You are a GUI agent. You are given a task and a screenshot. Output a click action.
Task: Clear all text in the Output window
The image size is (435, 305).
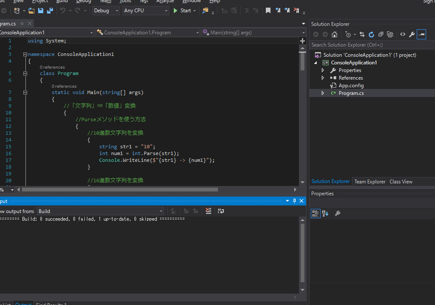tap(208, 211)
